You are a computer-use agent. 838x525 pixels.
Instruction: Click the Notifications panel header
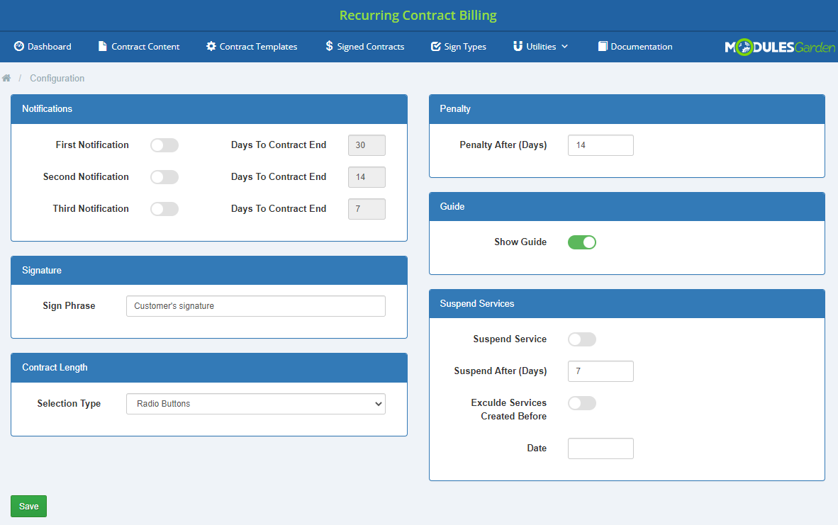point(209,110)
